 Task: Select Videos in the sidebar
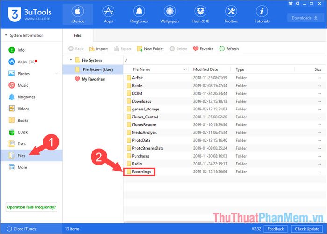[31, 109]
